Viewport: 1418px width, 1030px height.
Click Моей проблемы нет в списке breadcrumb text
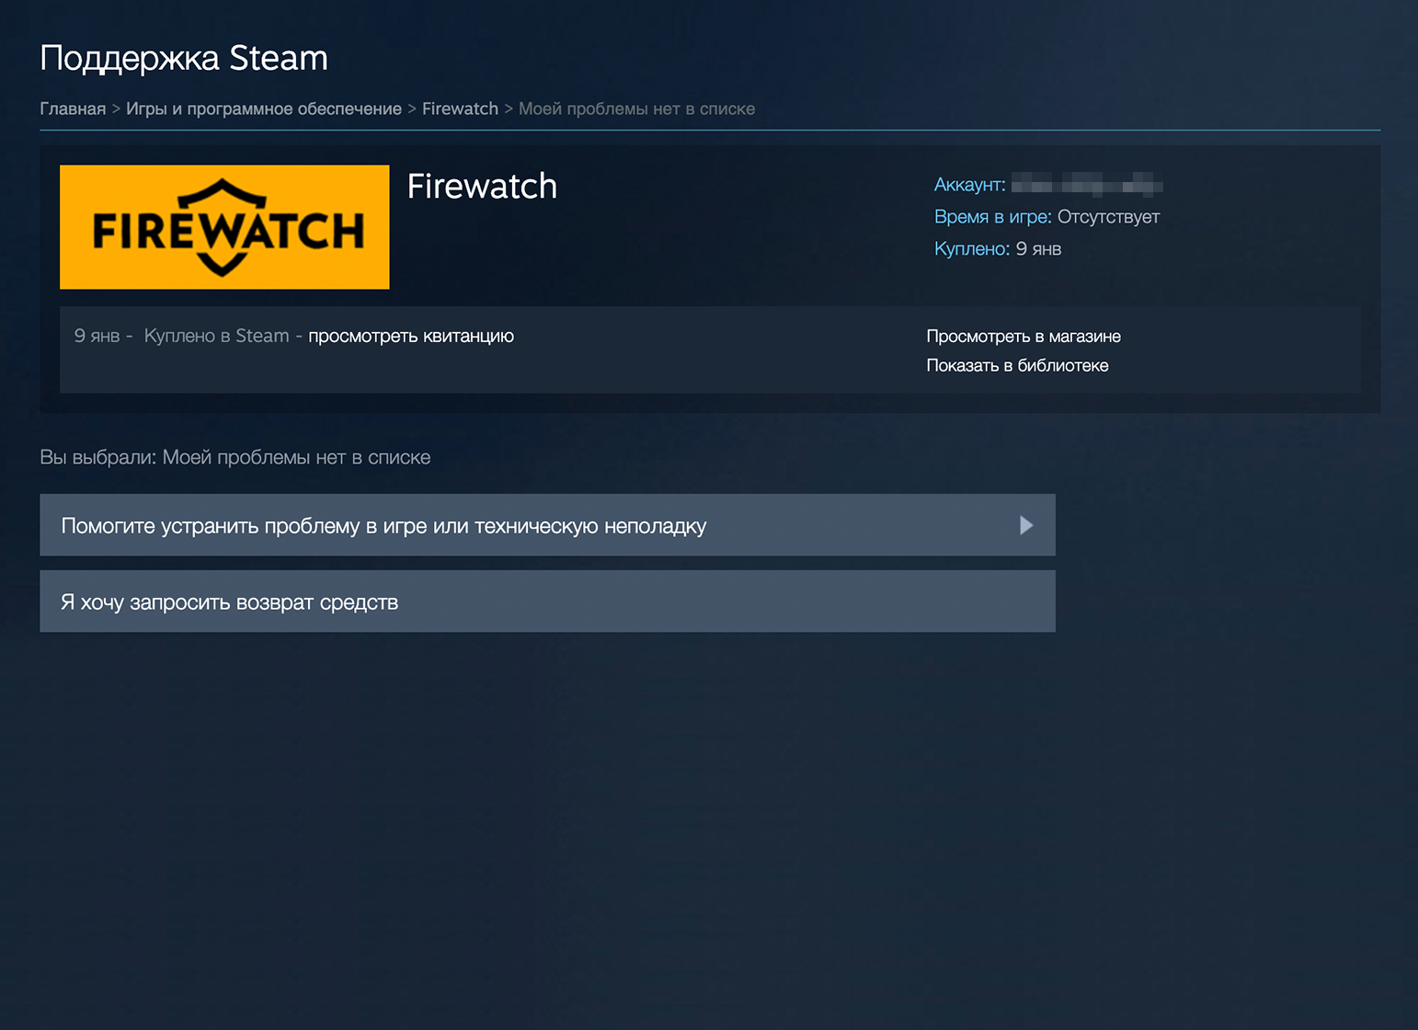click(x=636, y=109)
